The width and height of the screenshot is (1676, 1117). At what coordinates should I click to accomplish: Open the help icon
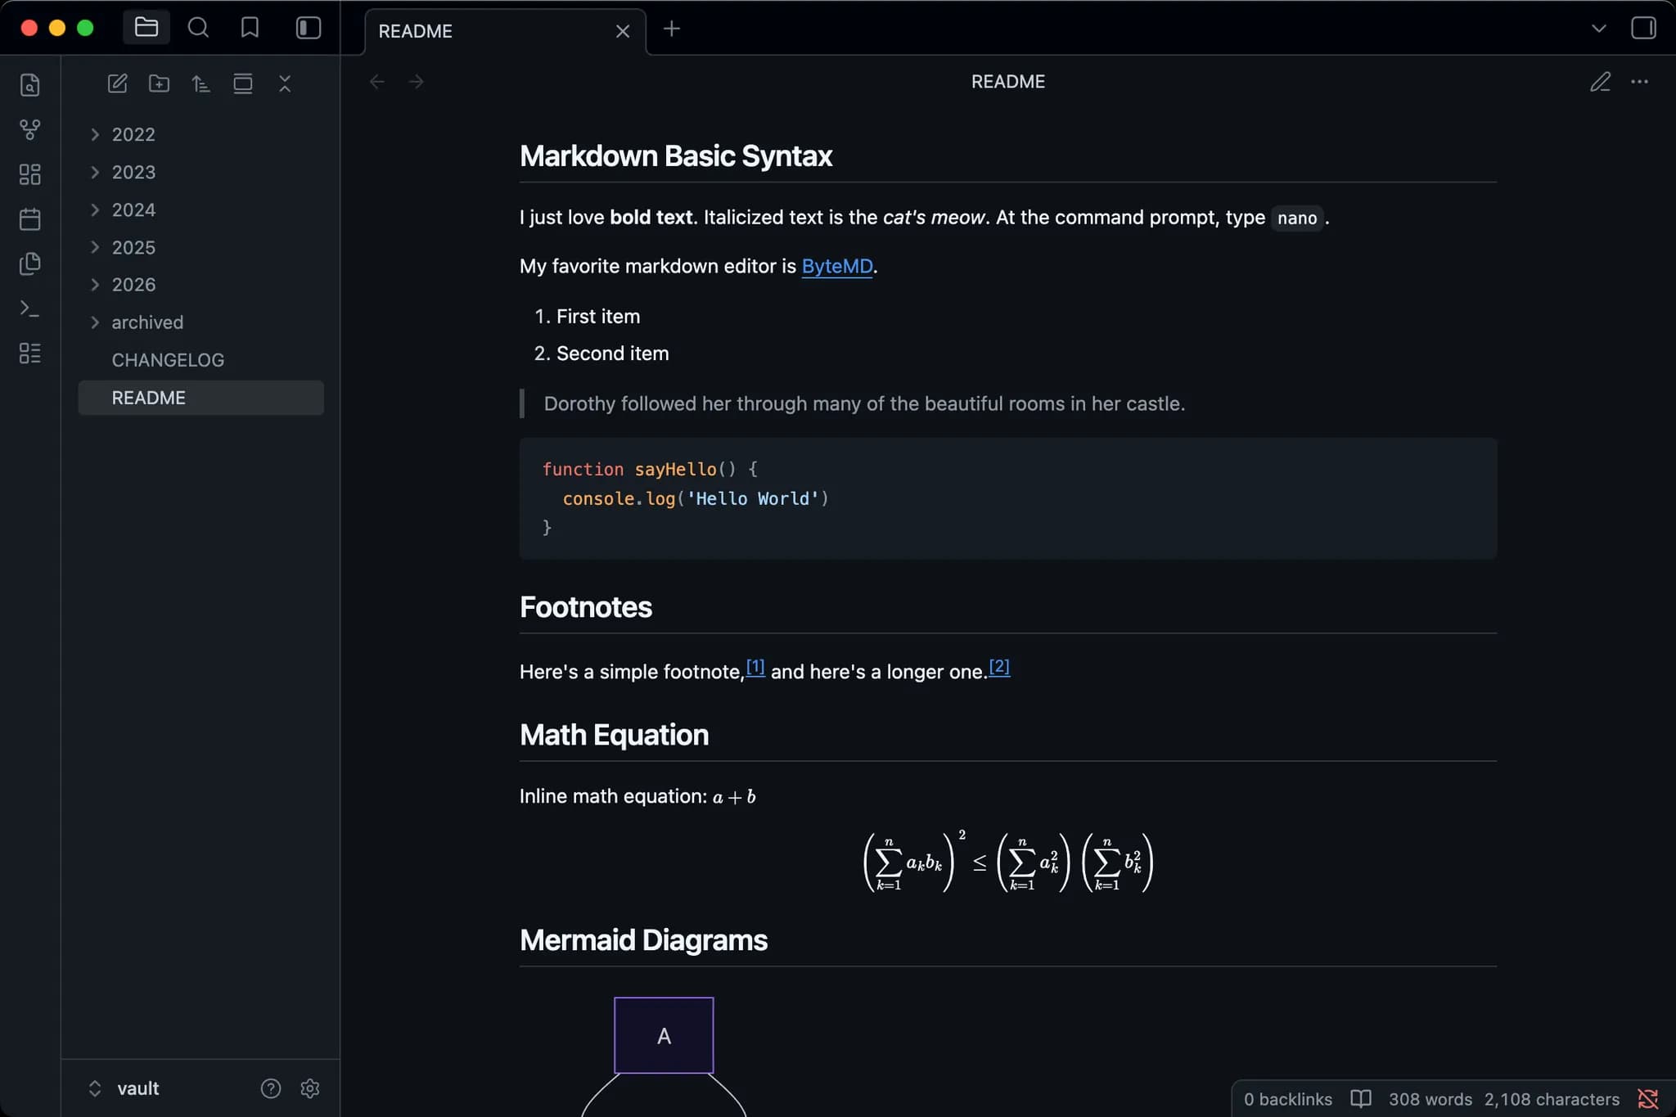271,1088
